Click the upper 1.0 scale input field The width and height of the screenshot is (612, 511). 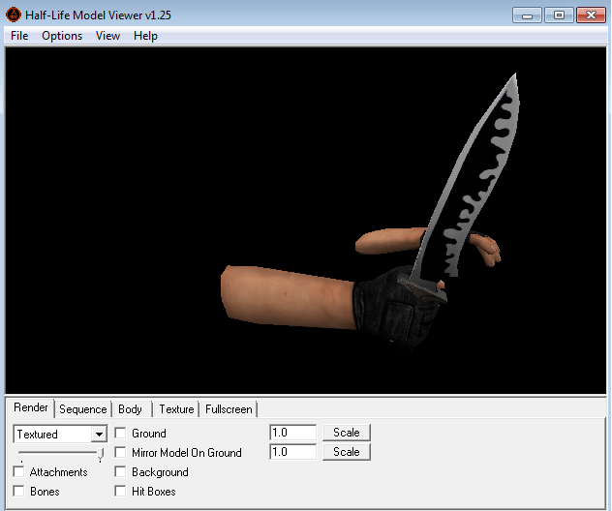point(293,433)
